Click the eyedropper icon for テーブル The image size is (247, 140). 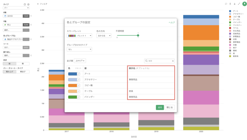coord(78,91)
